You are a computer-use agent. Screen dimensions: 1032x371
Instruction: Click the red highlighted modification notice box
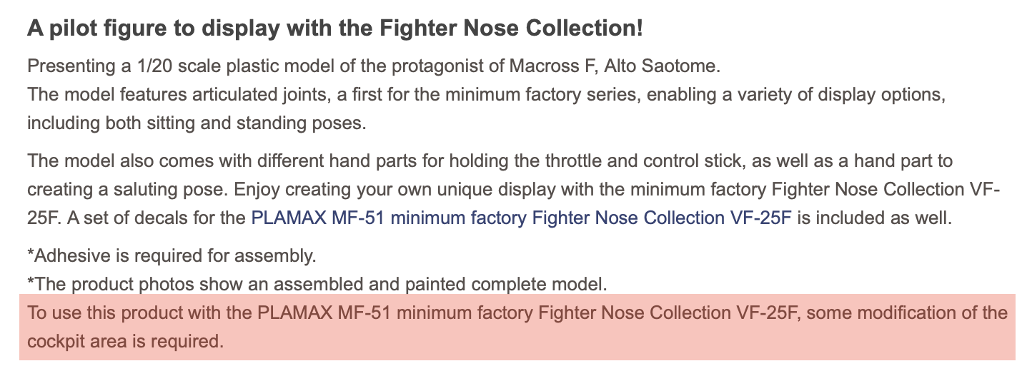(517, 327)
